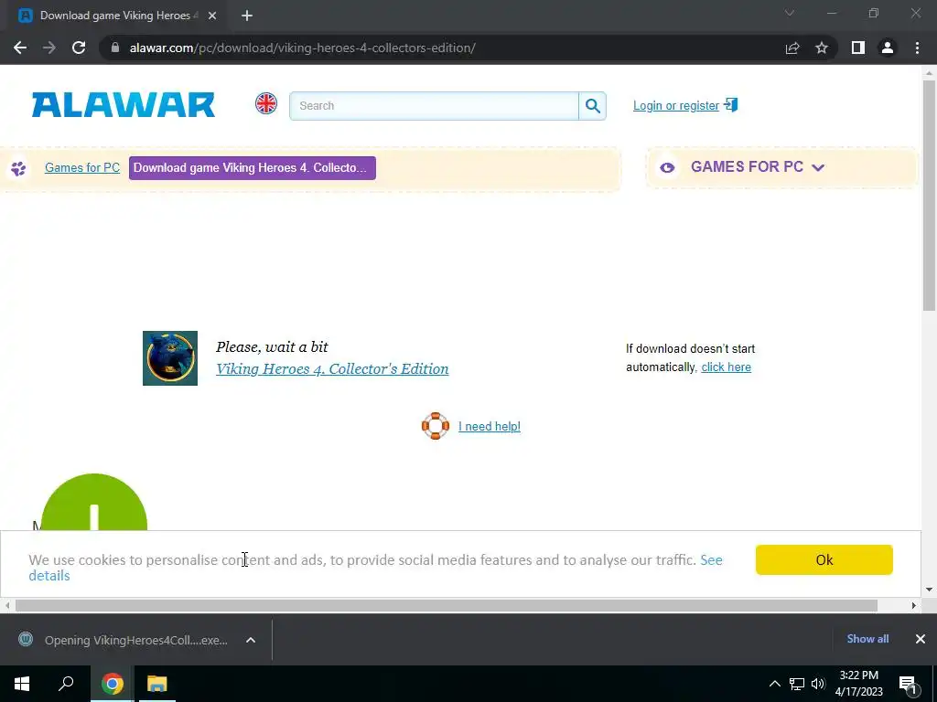Click the login door icon

[x=731, y=105]
